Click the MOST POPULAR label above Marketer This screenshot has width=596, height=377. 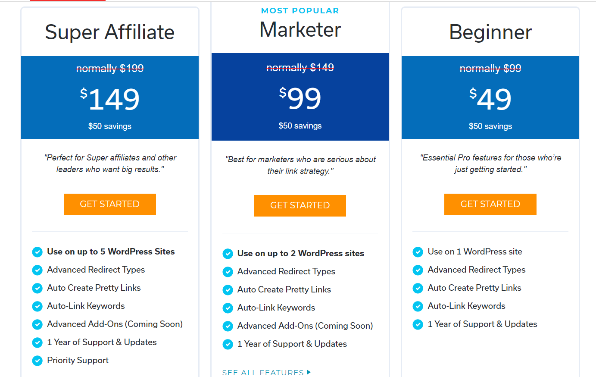click(x=300, y=11)
